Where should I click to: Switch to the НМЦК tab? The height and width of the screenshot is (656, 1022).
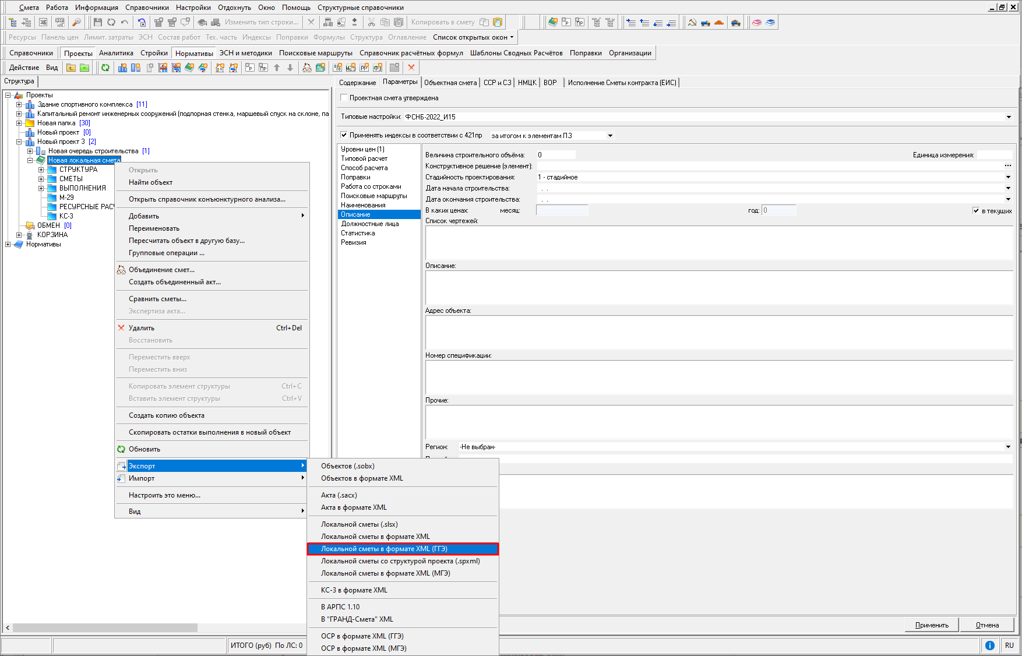[527, 83]
